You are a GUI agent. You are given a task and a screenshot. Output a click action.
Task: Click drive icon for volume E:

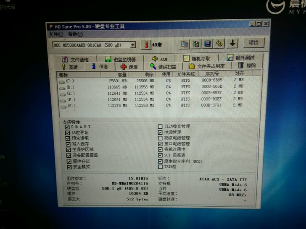[63, 94]
